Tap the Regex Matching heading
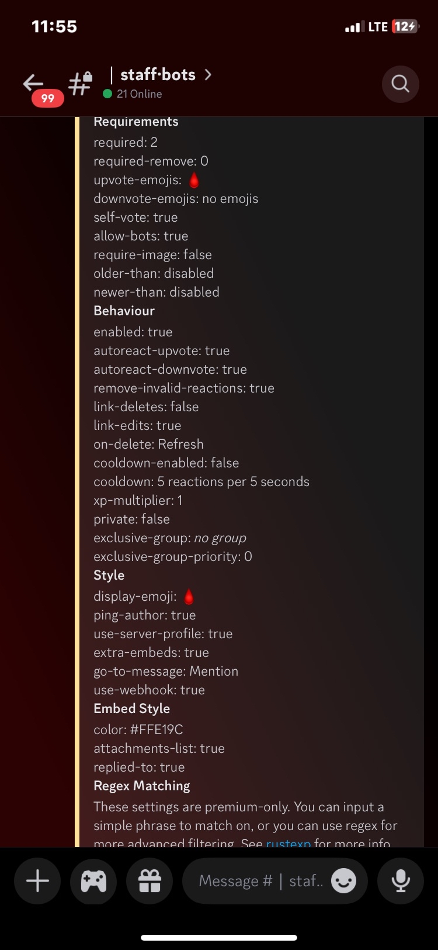Screen dimensions: 438x950 click(142, 786)
